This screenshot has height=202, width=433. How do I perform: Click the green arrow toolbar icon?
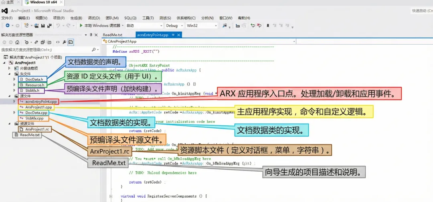253,26
